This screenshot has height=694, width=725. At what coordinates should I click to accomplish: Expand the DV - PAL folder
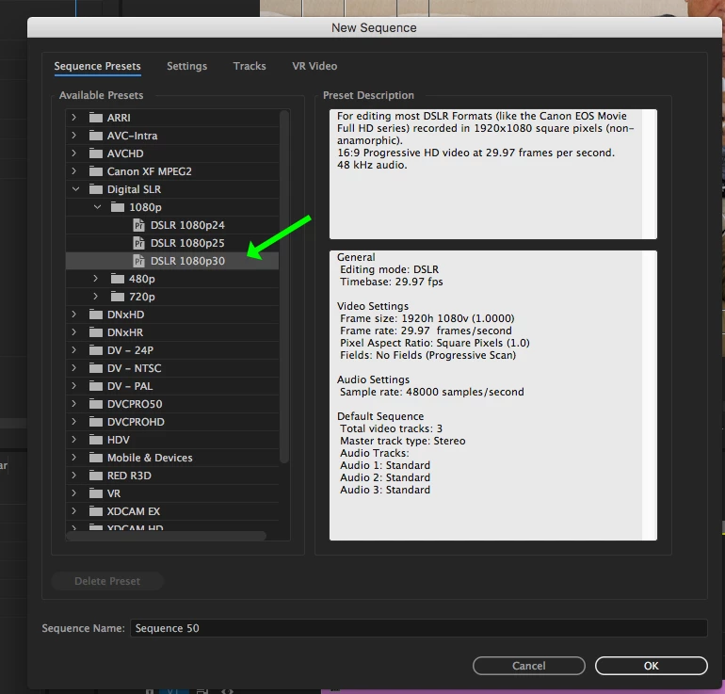point(74,385)
